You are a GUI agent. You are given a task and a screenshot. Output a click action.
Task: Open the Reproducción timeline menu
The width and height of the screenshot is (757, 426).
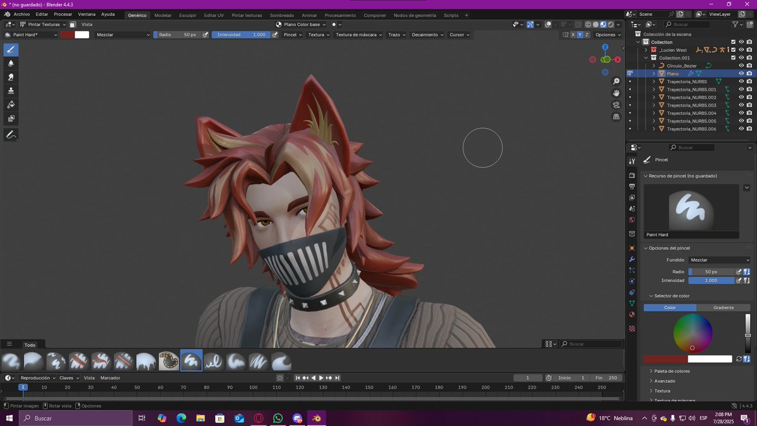[x=38, y=377]
